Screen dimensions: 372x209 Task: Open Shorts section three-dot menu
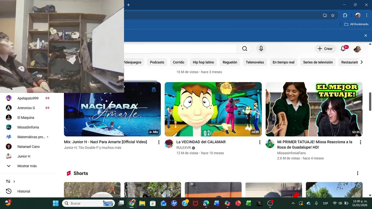point(357,173)
